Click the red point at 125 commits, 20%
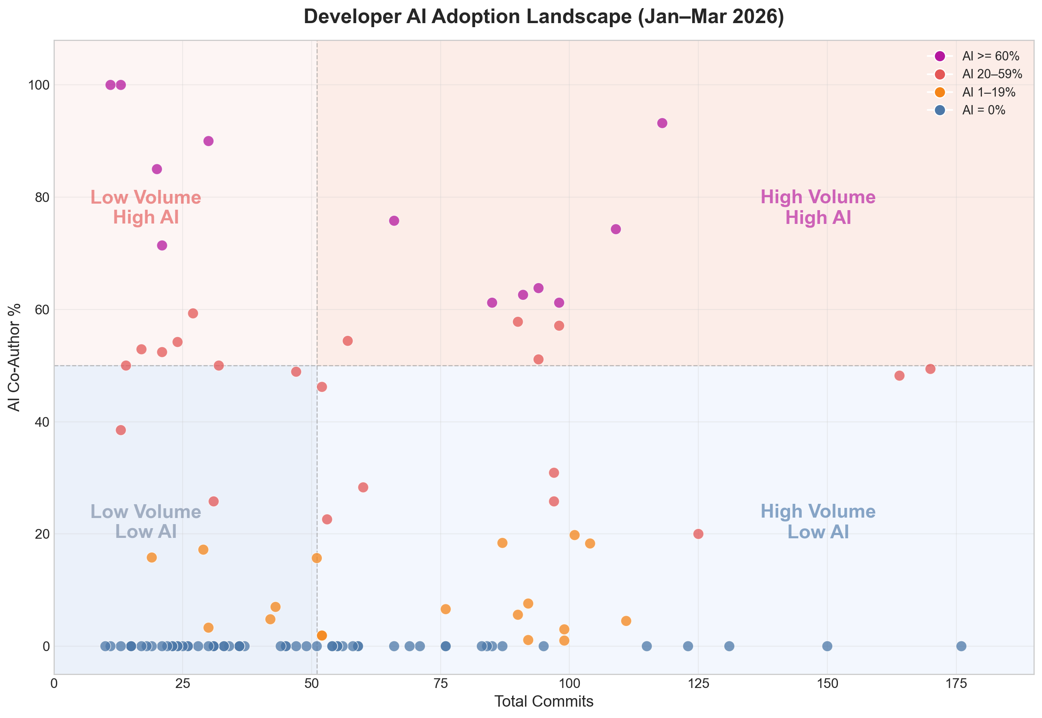The height and width of the screenshot is (718, 1042). (698, 534)
